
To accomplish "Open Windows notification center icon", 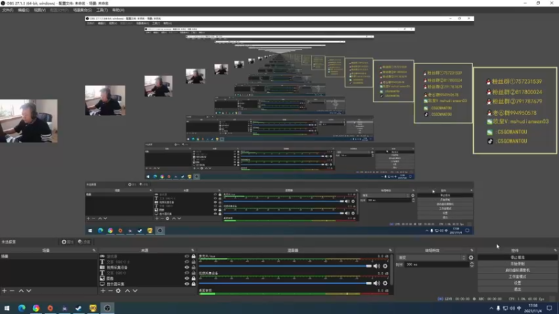I will click(x=550, y=308).
